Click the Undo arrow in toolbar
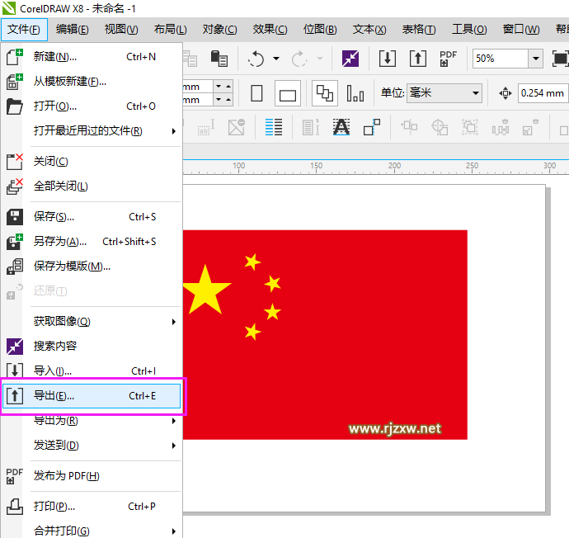The image size is (569, 538). pyautogui.click(x=256, y=59)
